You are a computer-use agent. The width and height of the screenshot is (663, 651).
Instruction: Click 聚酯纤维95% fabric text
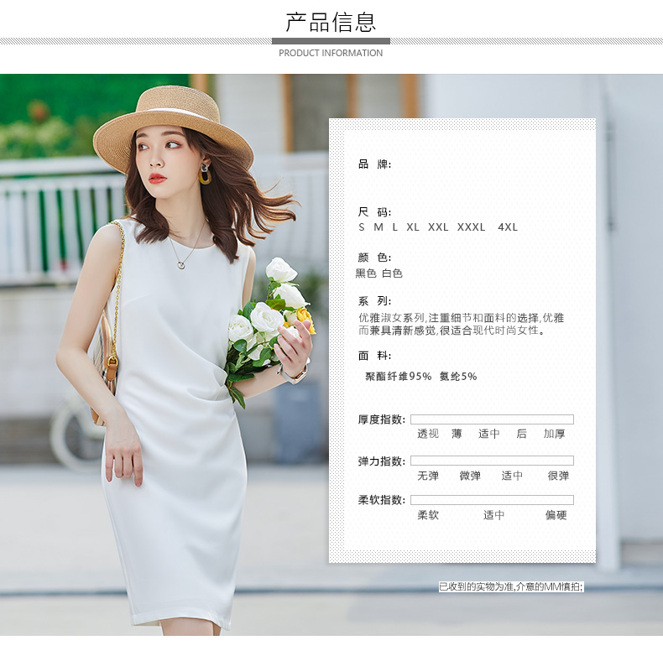[x=399, y=376]
